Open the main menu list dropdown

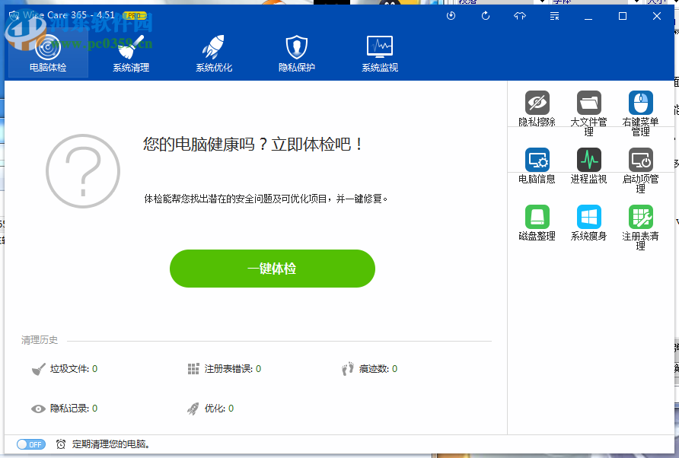(553, 15)
